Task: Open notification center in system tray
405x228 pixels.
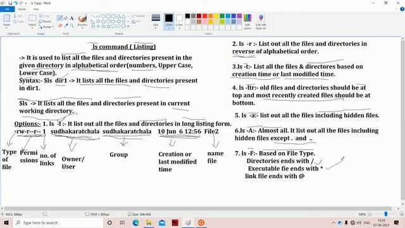Action: pyautogui.click(x=397, y=222)
